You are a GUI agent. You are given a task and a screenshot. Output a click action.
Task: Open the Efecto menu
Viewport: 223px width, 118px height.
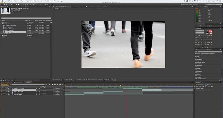pos(40,1)
